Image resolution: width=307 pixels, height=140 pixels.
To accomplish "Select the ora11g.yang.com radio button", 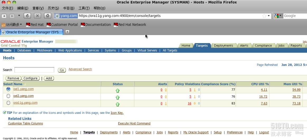I will point(8,103).
